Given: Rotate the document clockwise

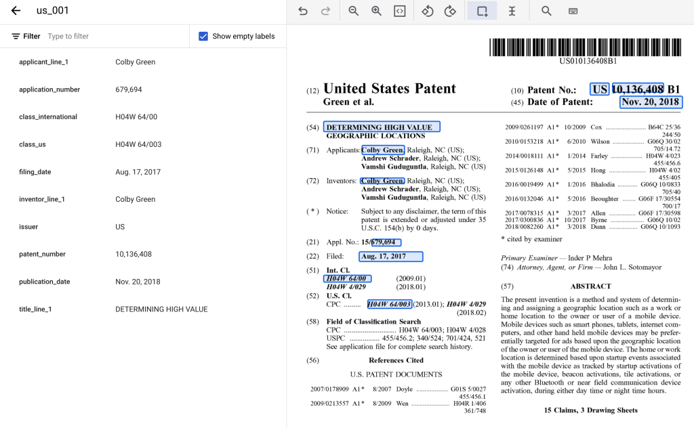Looking at the screenshot, I should pyautogui.click(x=450, y=11).
